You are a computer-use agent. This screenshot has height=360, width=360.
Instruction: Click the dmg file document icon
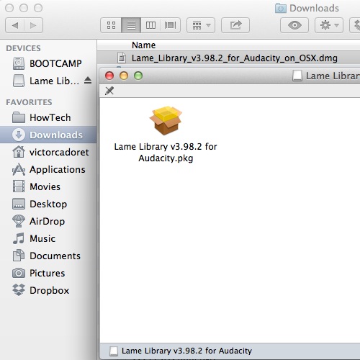(122, 58)
